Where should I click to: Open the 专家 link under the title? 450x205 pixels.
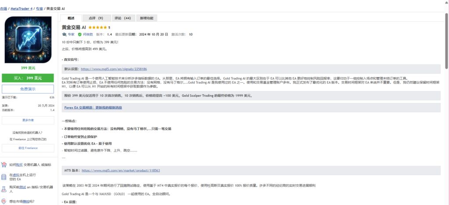point(71,34)
